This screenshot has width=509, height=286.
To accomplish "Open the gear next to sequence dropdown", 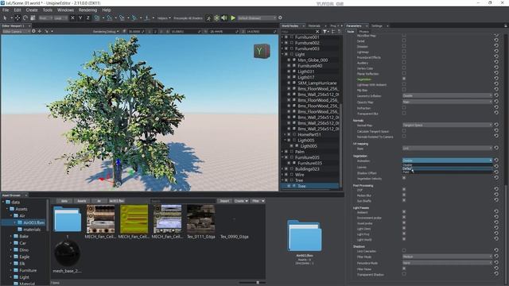I will (280, 17).
